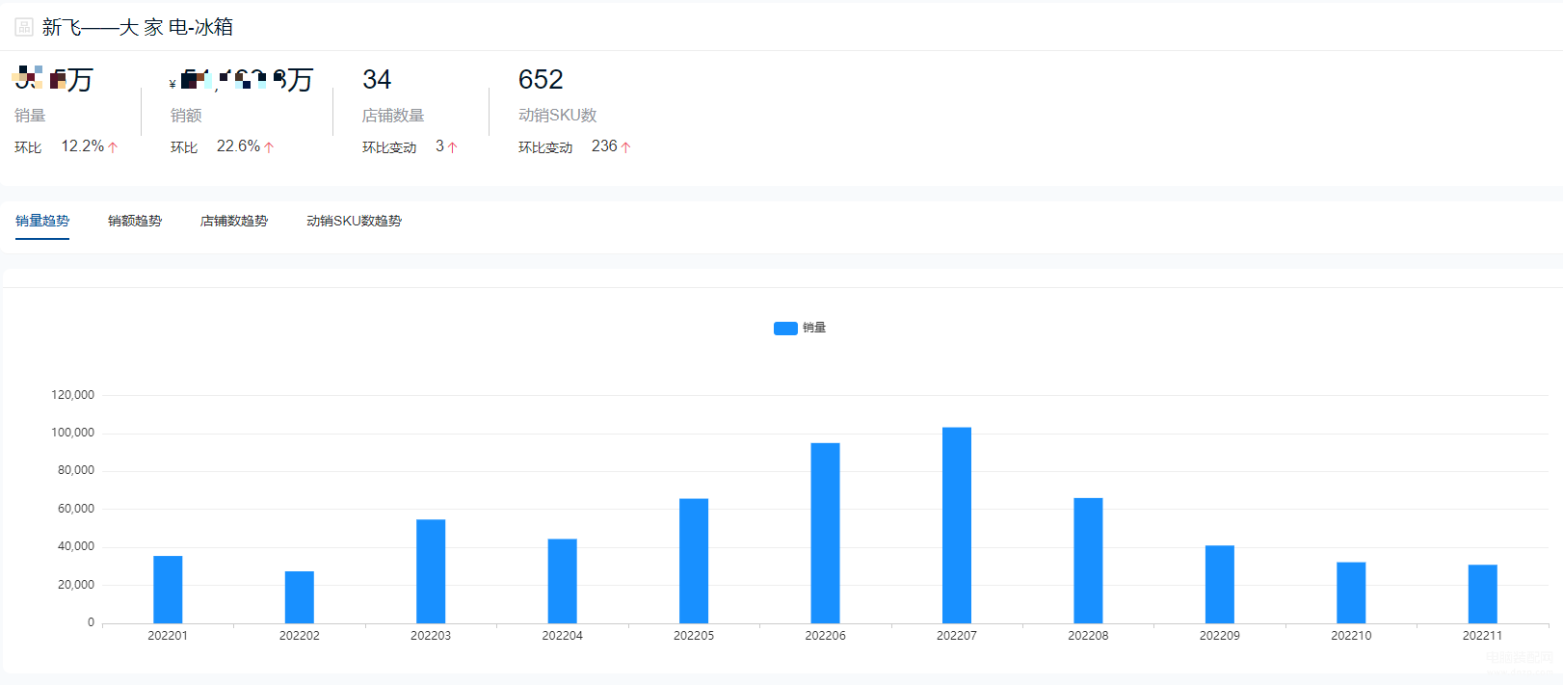Click the 店铺数量 metric label
Viewport: 1563px width, 685px height.
coord(393,116)
